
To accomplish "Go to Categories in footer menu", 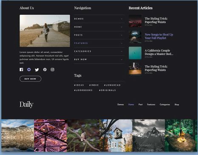I will [x=165, y=105].
